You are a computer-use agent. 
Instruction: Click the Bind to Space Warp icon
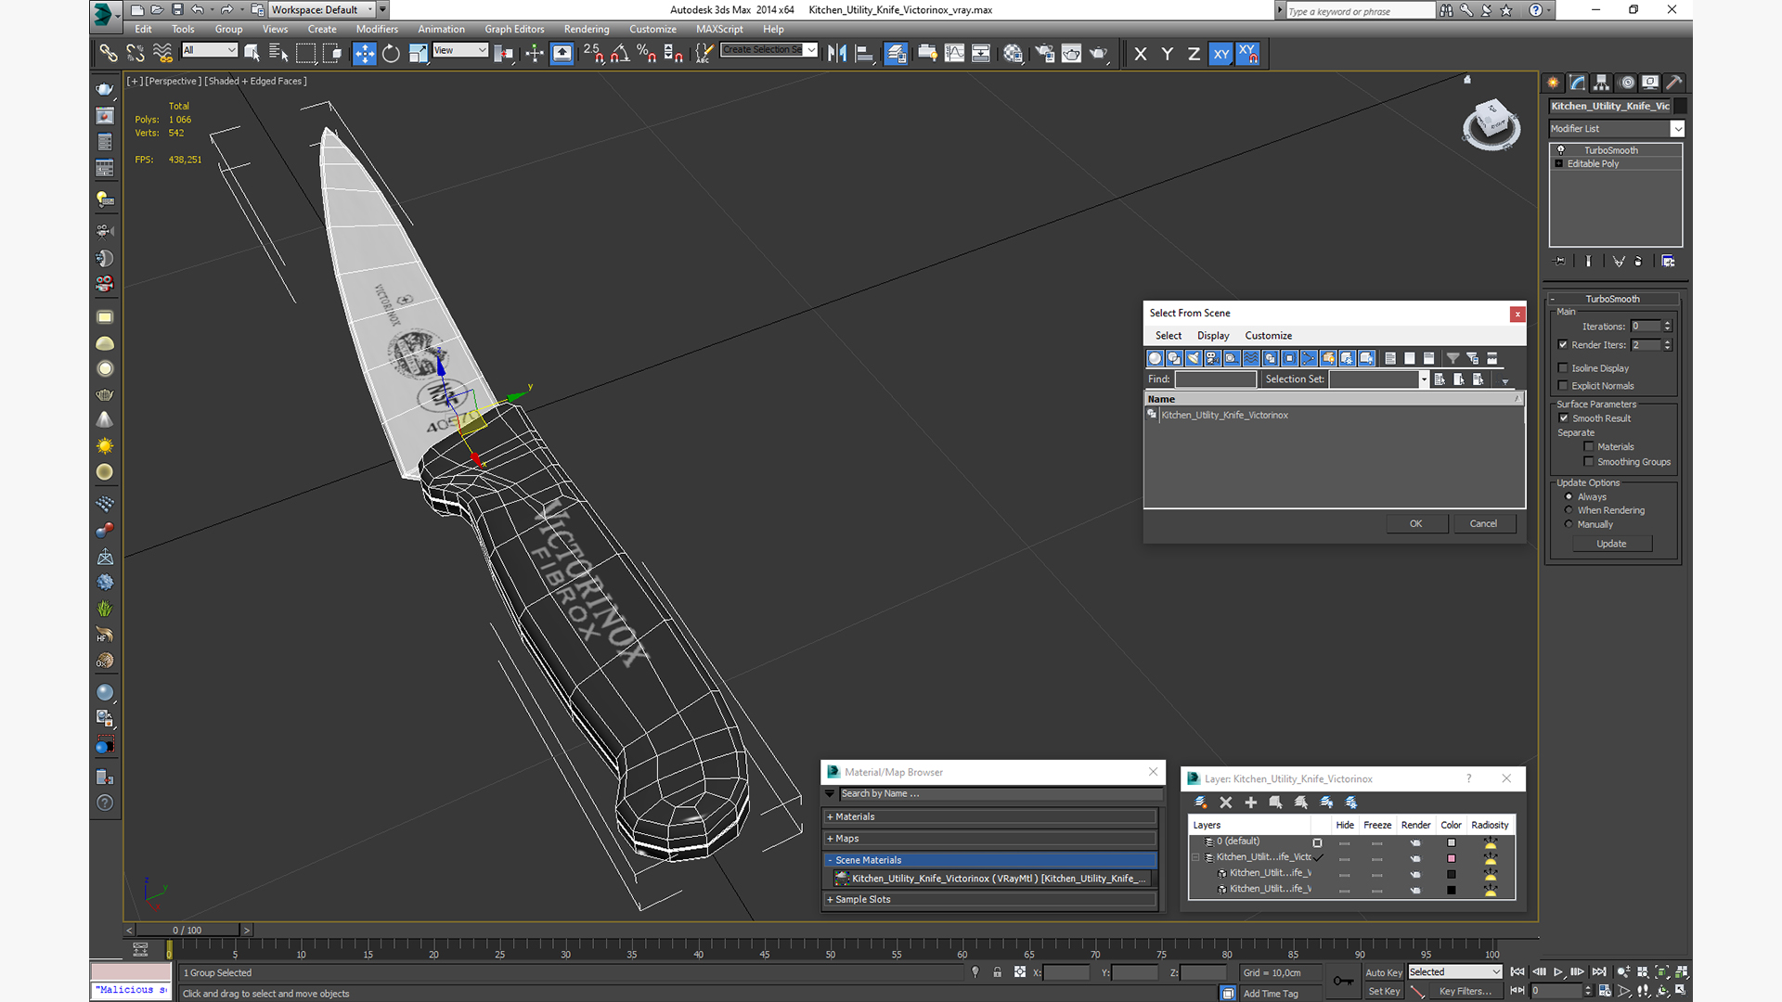(x=162, y=54)
